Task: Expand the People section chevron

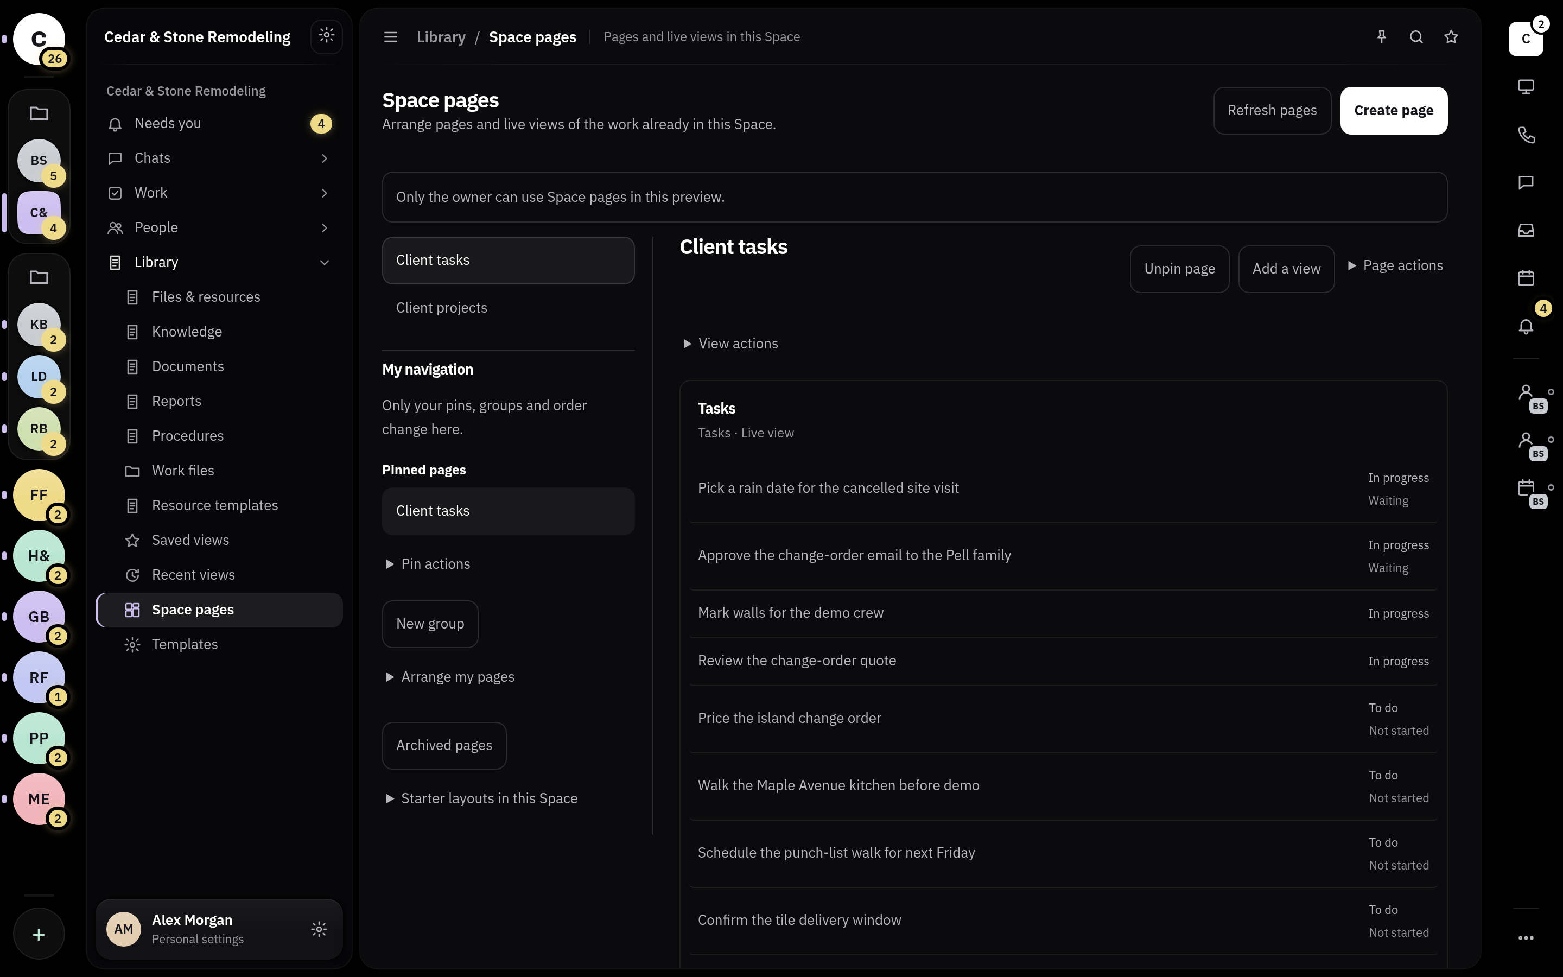Action: tap(324, 227)
